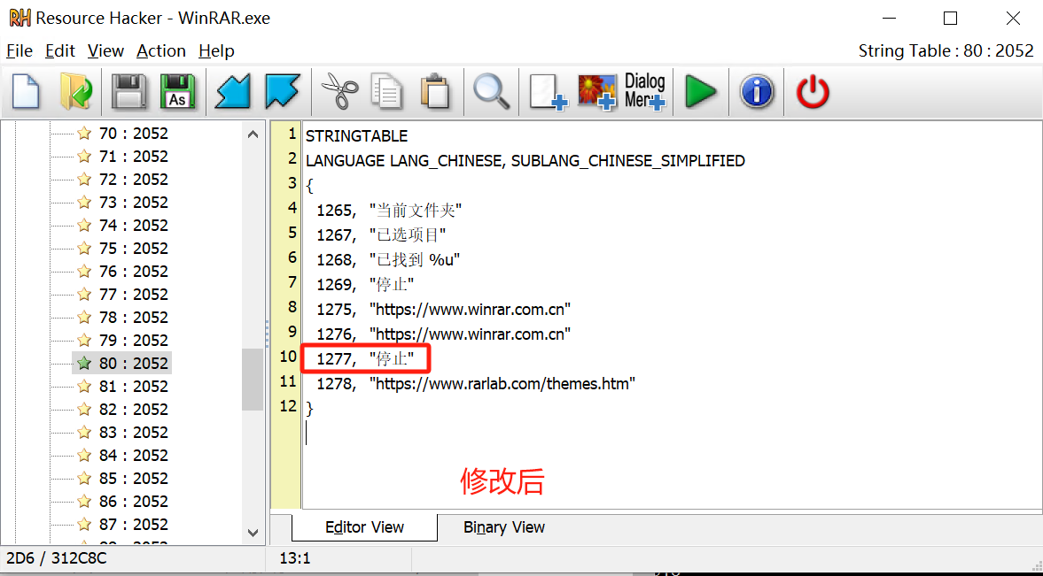Image resolution: width=1043 pixels, height=576 pixels.
Task: Compile script with the green play icon
Action: [x=700, y=91]
